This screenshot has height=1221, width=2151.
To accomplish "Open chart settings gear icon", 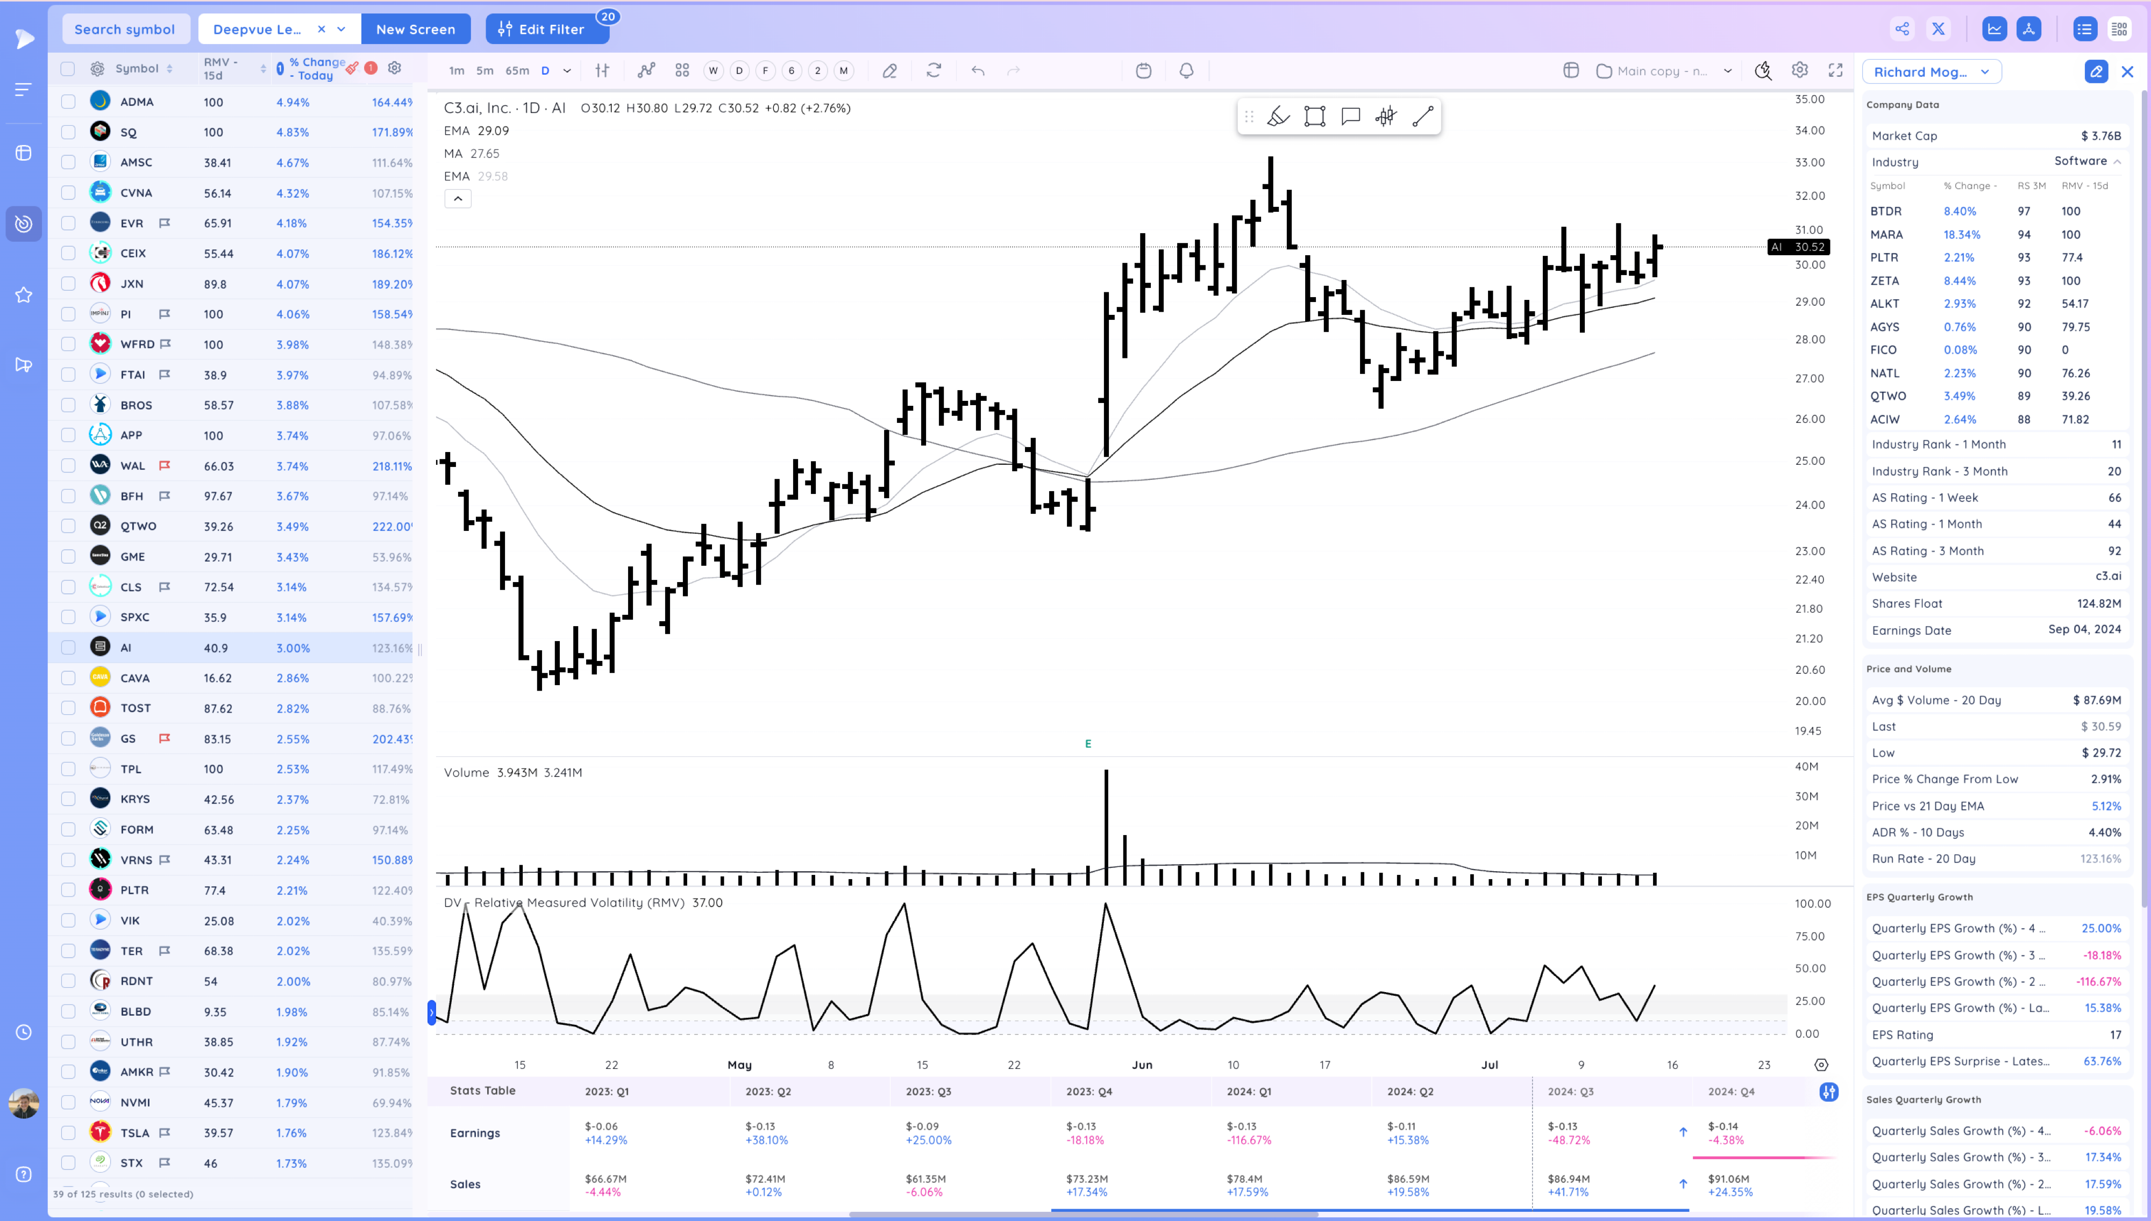I will pyautogui.click(x=1799, y=70).
